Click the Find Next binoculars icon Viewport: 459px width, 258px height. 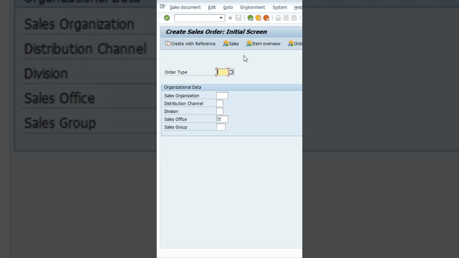(294, 18)
